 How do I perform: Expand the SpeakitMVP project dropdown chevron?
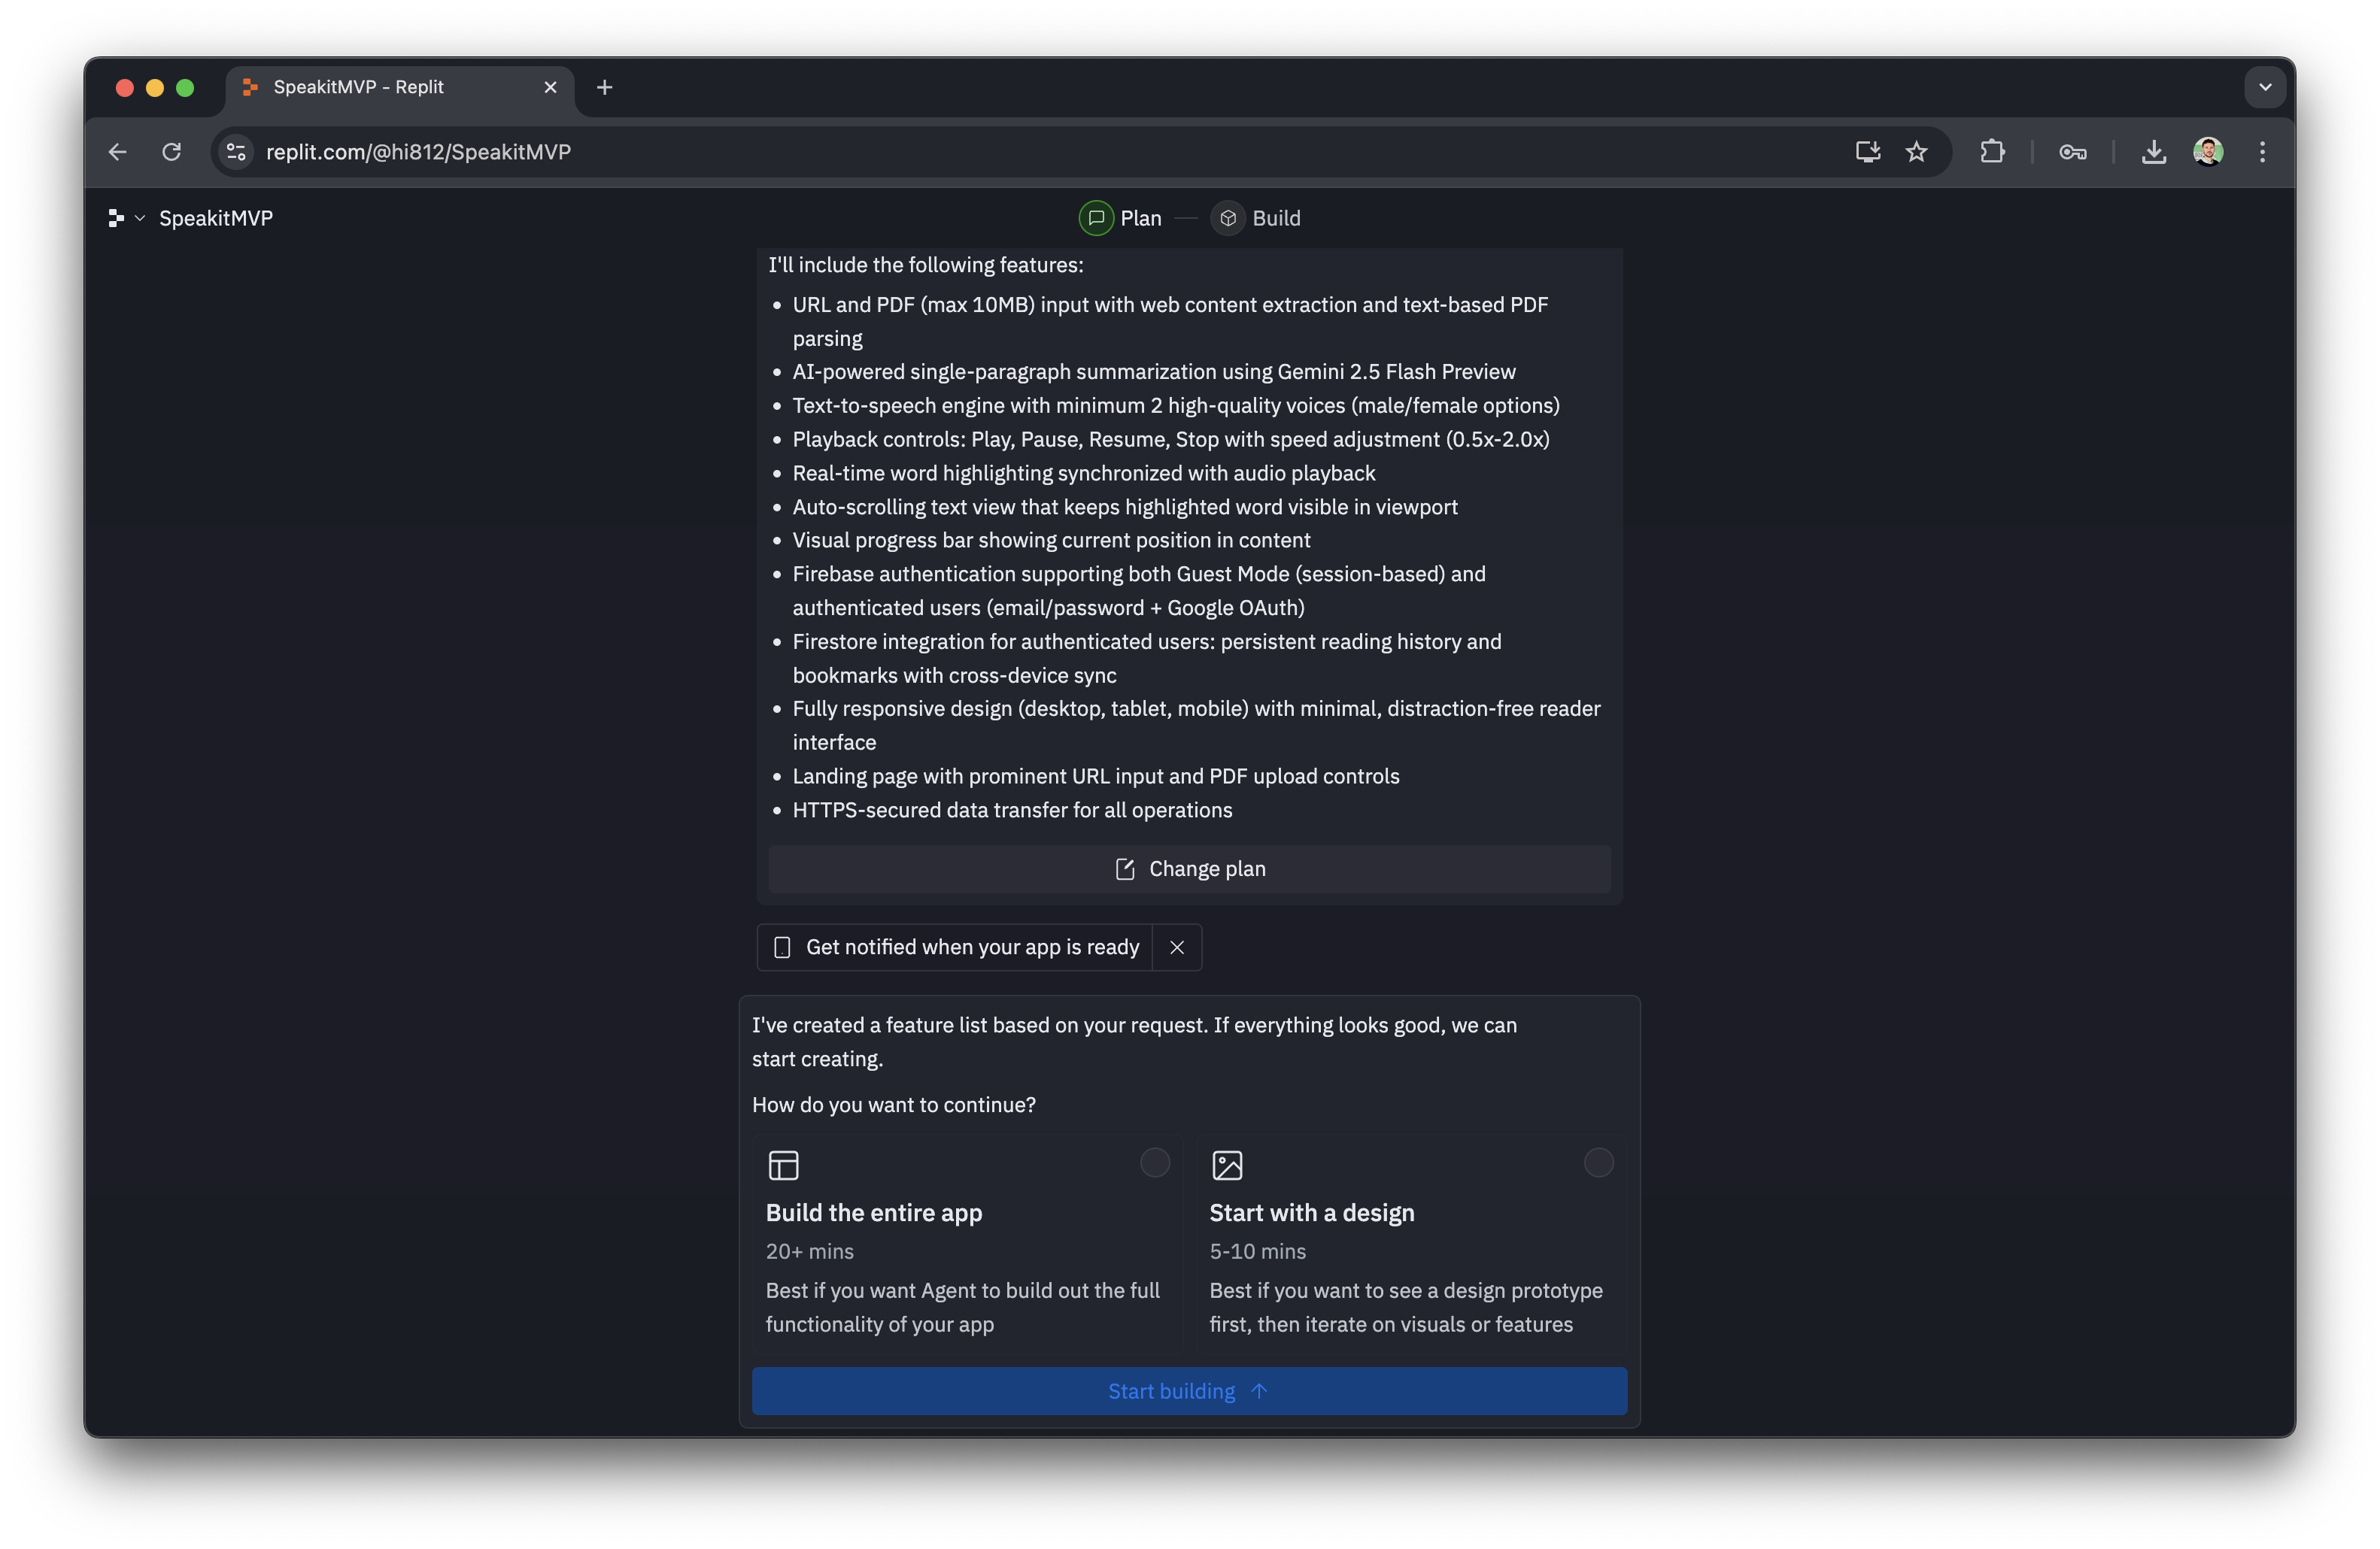140,218
